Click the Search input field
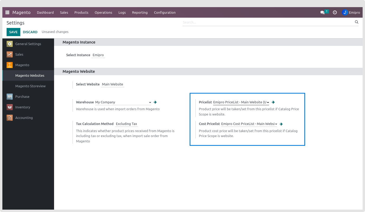This screenshot has width=365, height=212. [268, 22]
